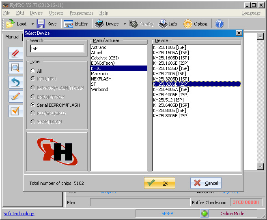
Task: Click the SP8-A programmer status field
Action: 168,214
